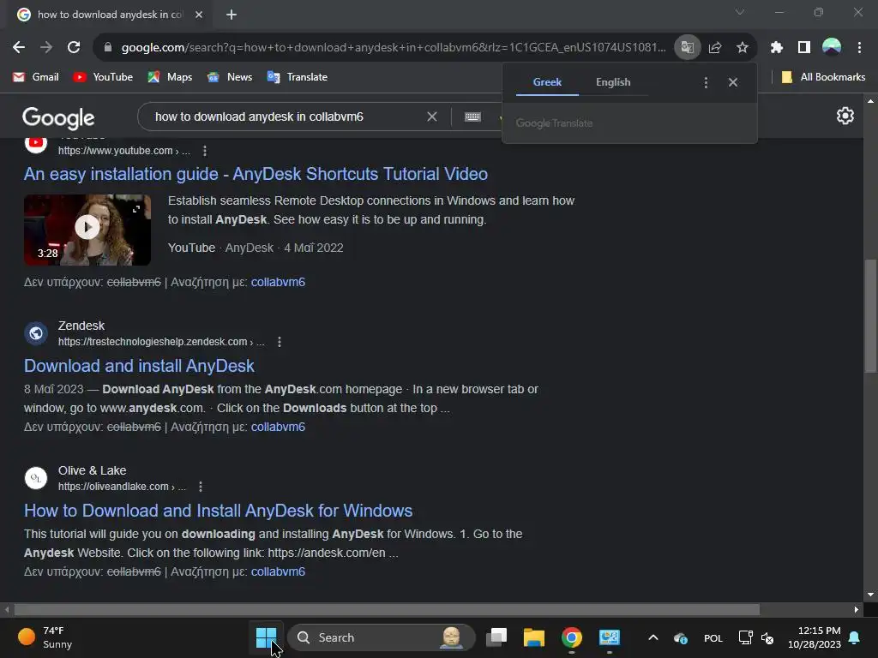Click into the Google search box
Image resolution: width=878 pixels, height=658 pixels.
pyautogui.click(x=280, y=117)
